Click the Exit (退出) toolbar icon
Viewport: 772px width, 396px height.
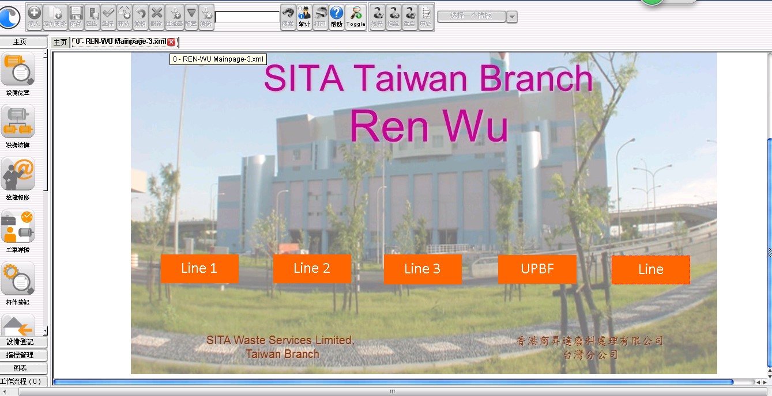92,17
